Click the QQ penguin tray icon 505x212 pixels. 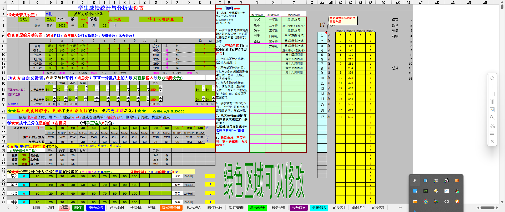(x=457, y=191)
